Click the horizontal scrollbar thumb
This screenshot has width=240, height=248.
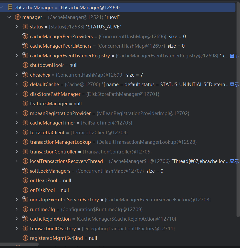tap(19, 244)
